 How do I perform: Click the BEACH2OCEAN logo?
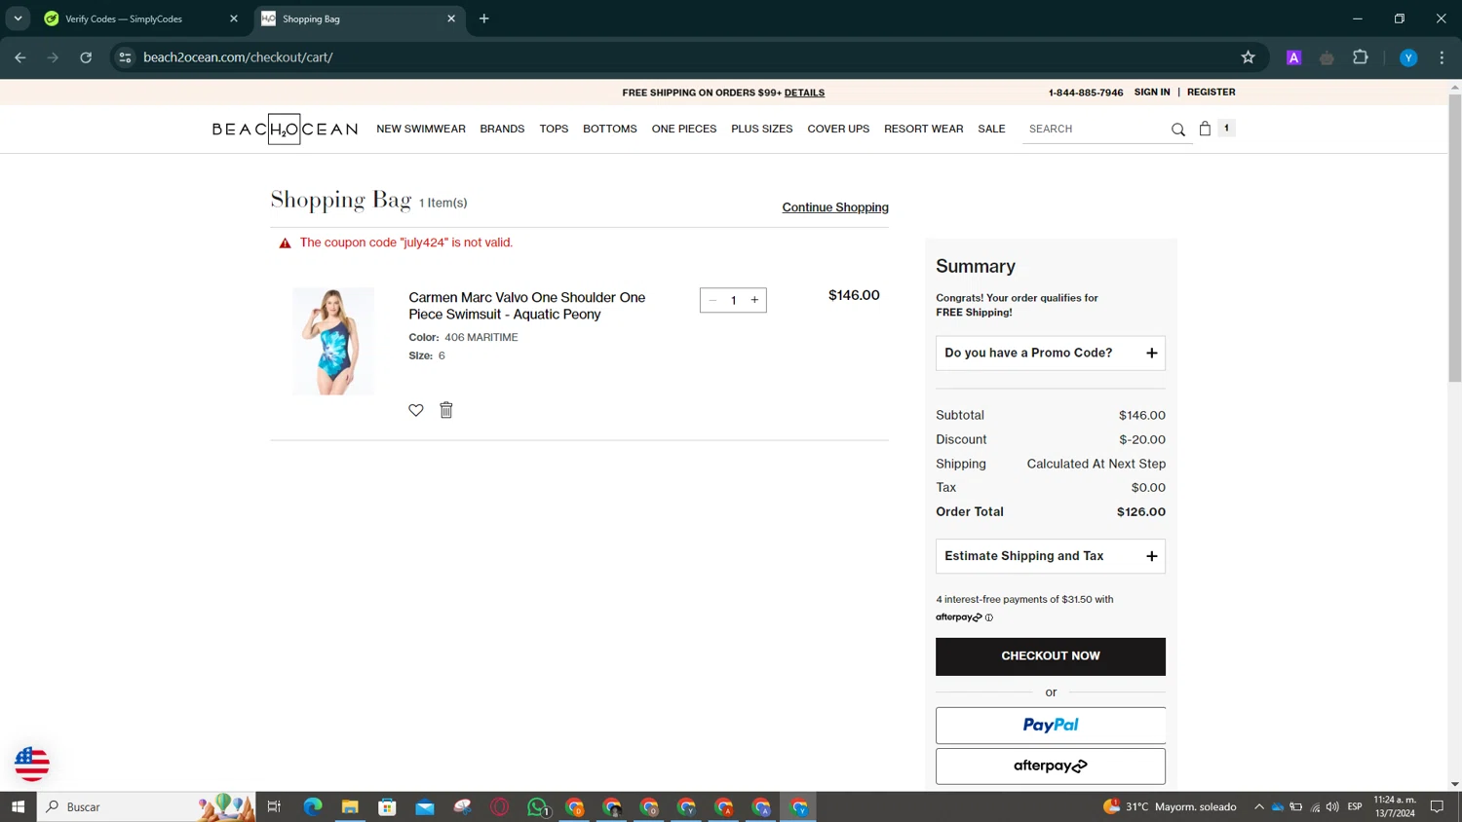tap(285, 129)
